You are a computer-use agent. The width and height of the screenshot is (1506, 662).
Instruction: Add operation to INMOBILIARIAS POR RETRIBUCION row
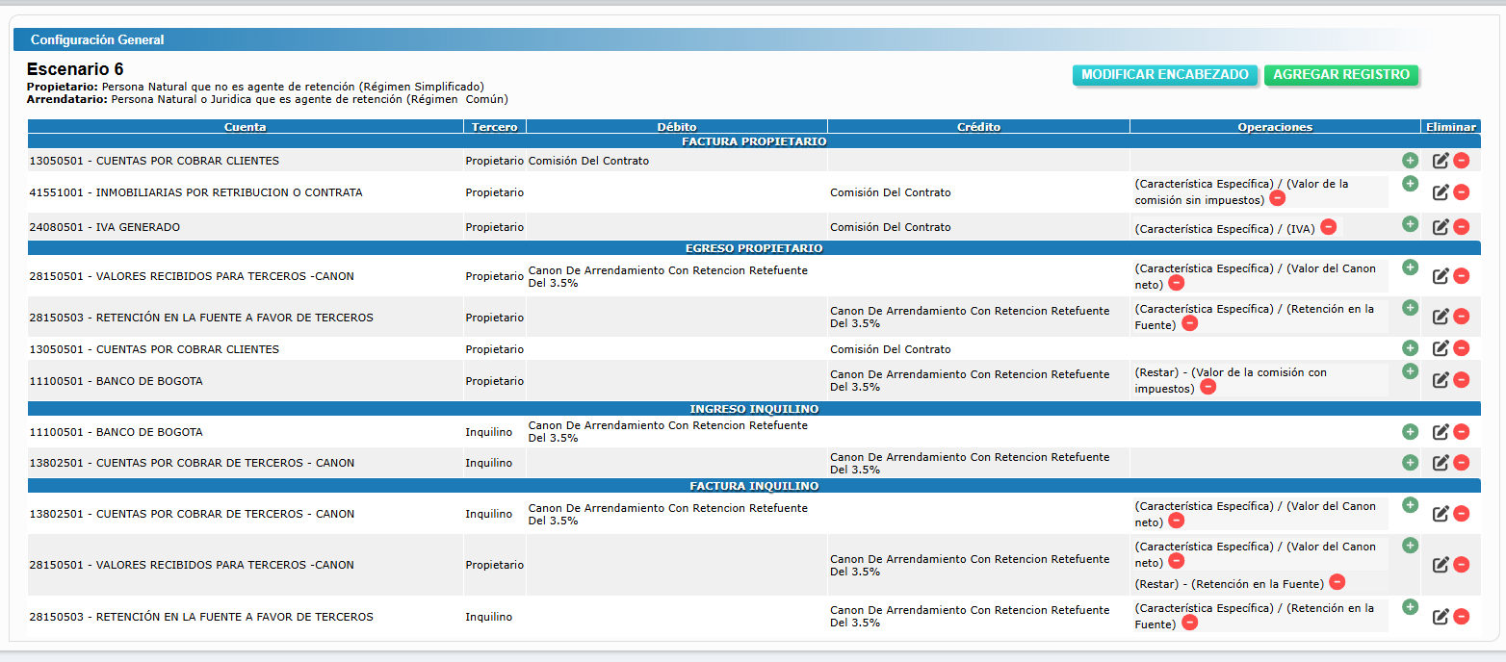[x=1410, y=184]
